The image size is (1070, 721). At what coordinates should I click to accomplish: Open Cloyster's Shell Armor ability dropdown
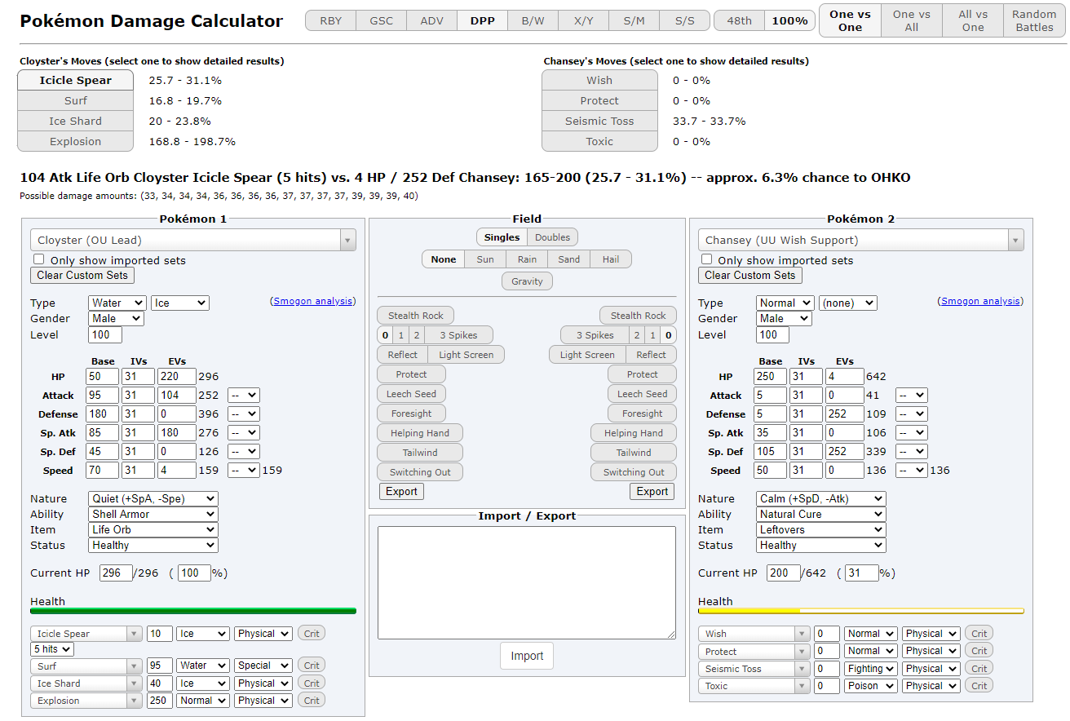[153, 514]
